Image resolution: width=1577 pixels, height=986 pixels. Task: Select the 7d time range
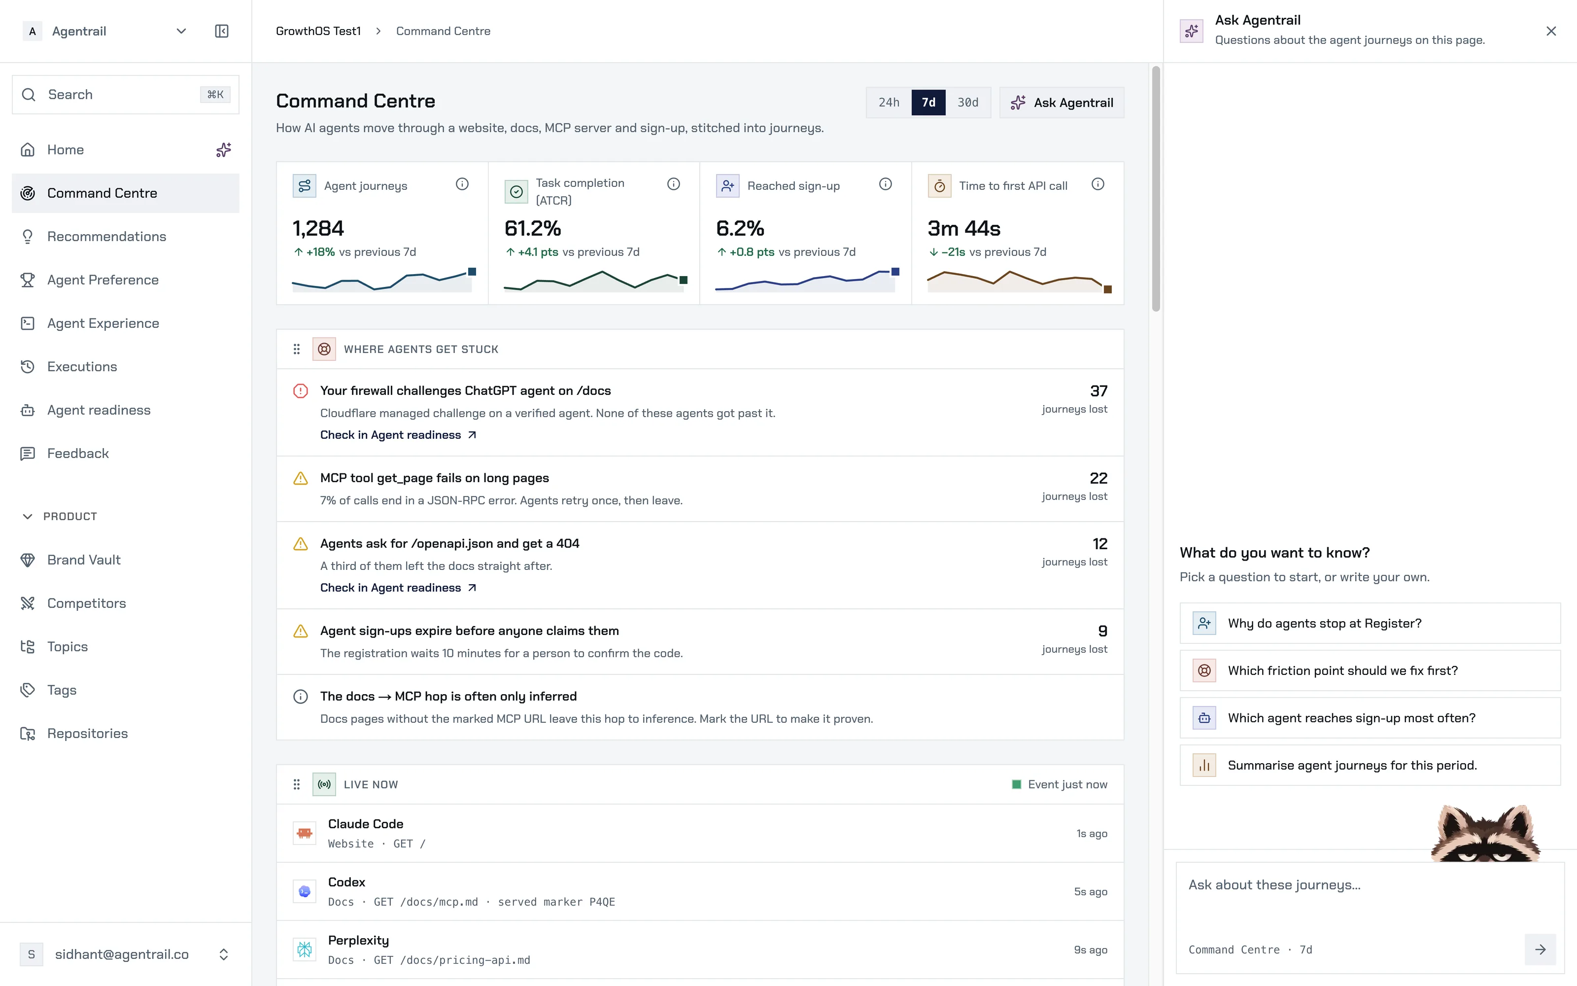coord(928,103)
